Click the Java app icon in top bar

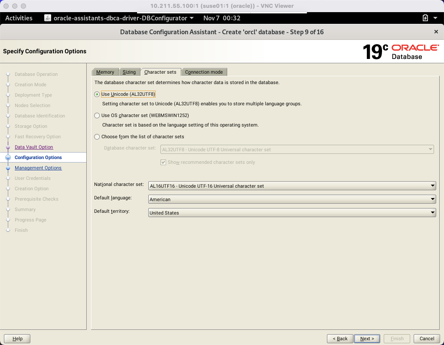click(48, 18)
